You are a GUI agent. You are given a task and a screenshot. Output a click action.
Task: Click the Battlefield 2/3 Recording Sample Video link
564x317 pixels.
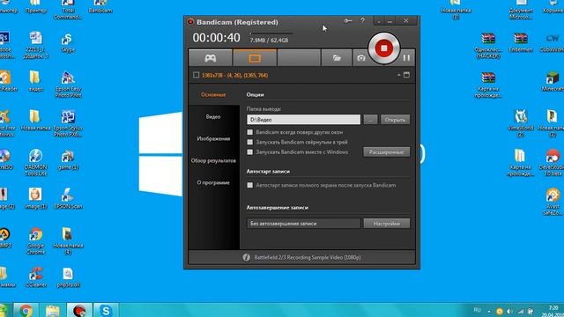pyautogui.click(x=308, y=257)
